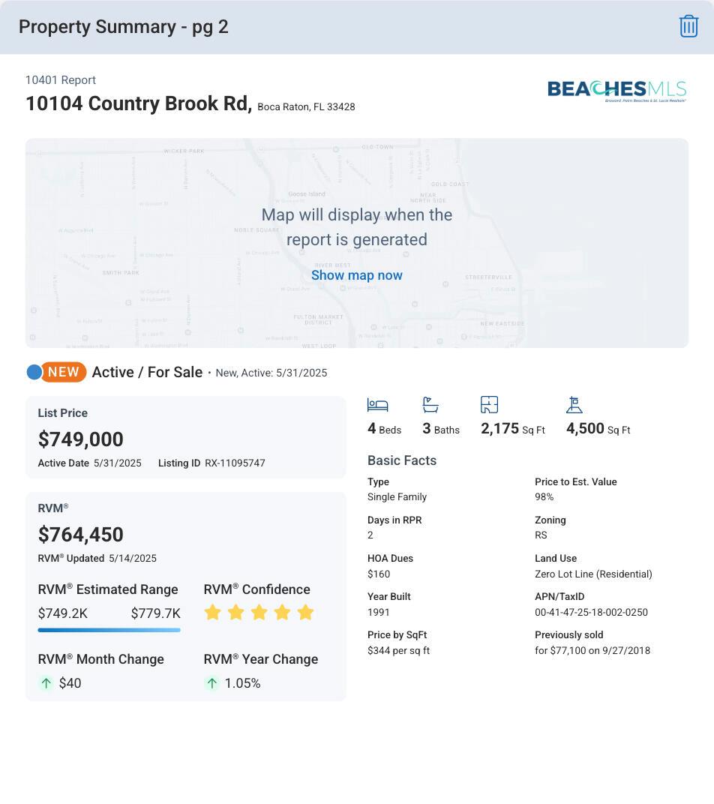Image resolution: width=714 pixels, height=804 pixels.
Task: Click the trash delete icon
Action: click(x=688, y=26)
